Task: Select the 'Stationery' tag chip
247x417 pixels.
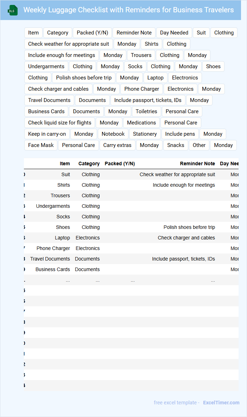Action: pos(145,134)
